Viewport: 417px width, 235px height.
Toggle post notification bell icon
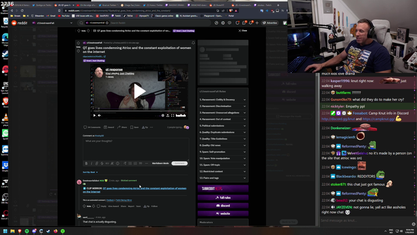pos(193,42)
